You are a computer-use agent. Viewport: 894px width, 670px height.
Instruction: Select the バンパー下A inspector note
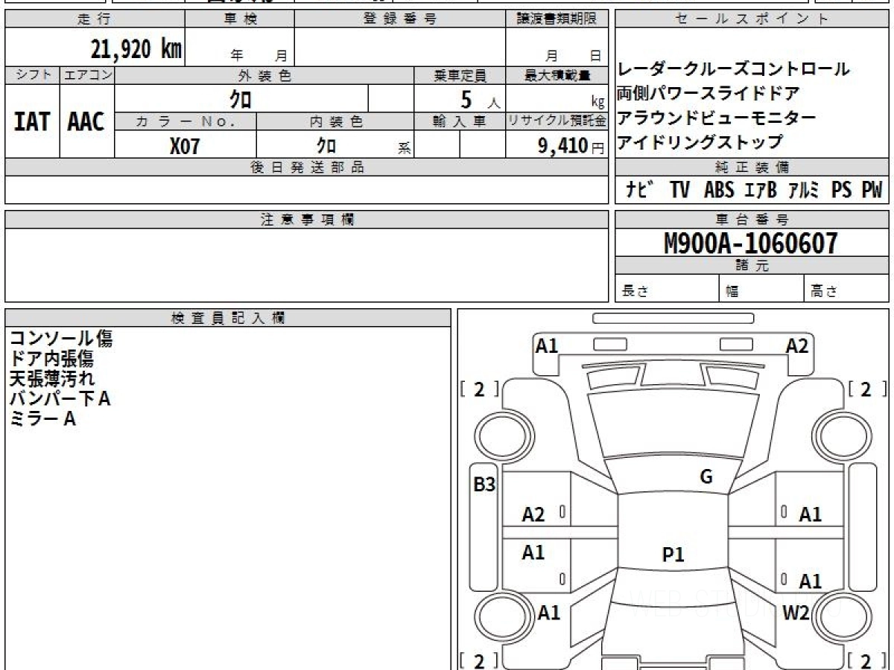coord(60,399)
